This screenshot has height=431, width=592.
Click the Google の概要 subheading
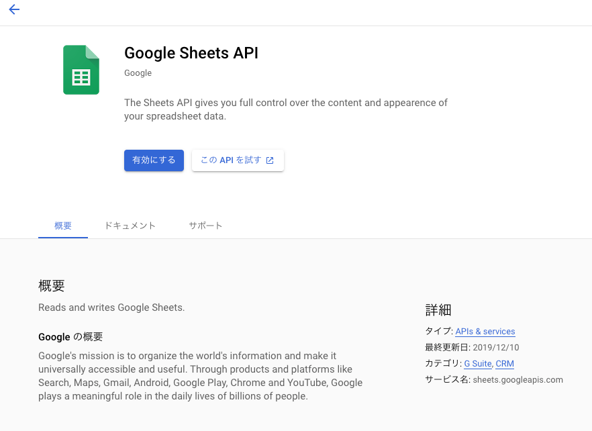point(70,336)
